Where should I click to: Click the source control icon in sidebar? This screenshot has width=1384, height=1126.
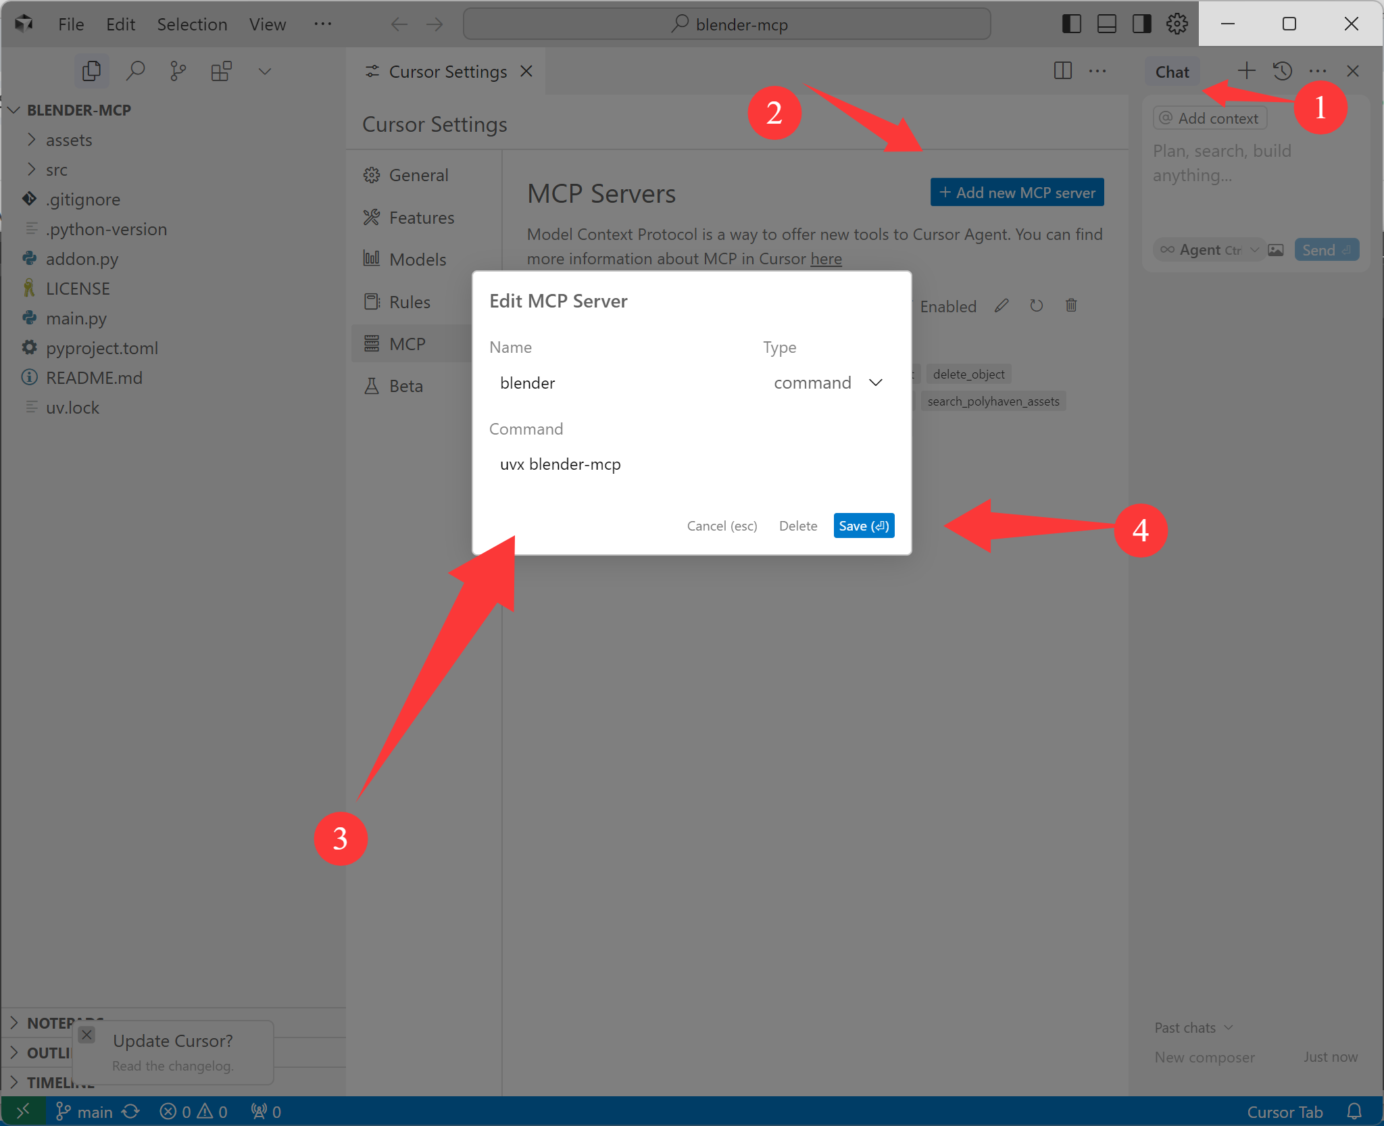[177, 72]
